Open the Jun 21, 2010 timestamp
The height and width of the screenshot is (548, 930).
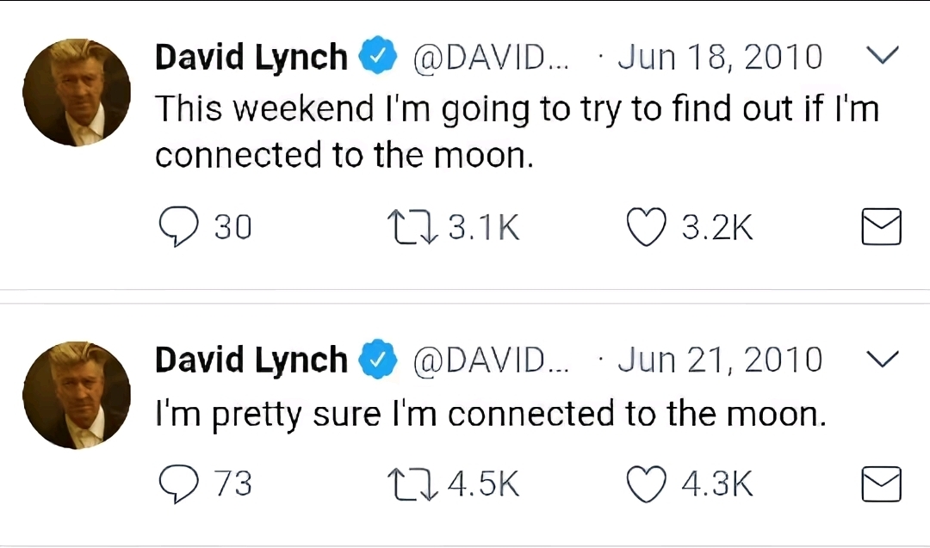(720, 359)
